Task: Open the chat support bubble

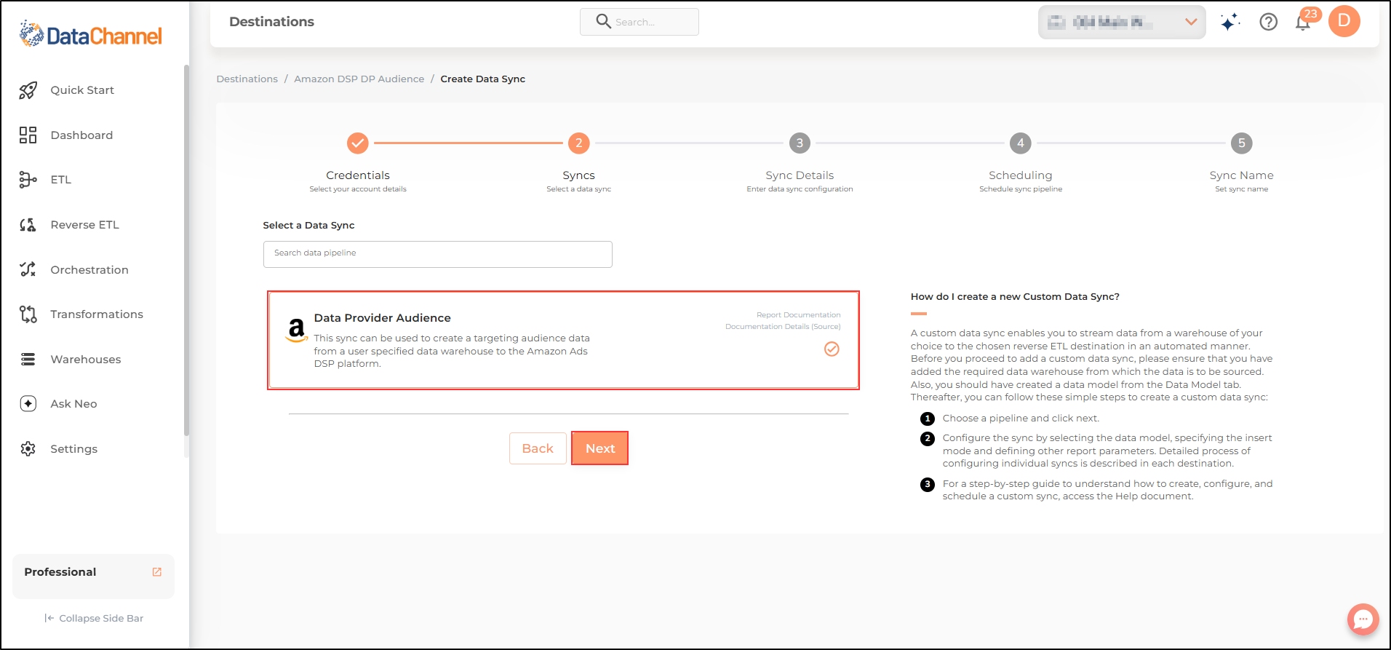Action: pos(1363,619)
